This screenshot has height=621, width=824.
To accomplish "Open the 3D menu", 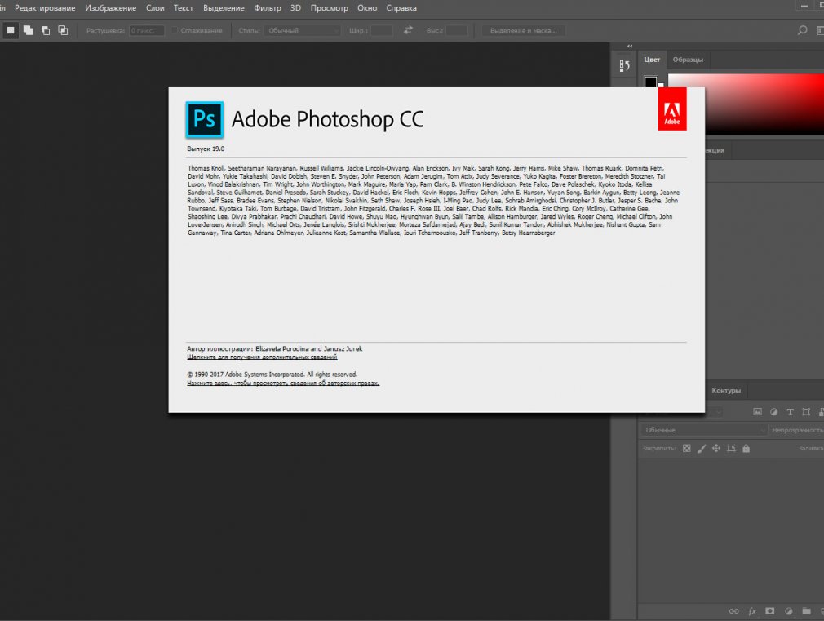I will 296,8.
